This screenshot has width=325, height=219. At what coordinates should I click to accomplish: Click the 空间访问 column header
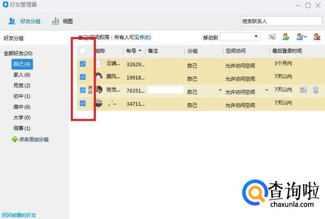coord(235,51)
